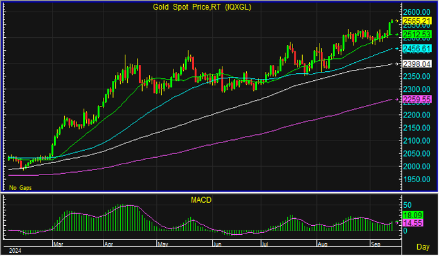Image resolution: width=439 pixels, height=256 pixels.
Task: Click the Aug marker on time axis
Action: click(x=323, y=244)
